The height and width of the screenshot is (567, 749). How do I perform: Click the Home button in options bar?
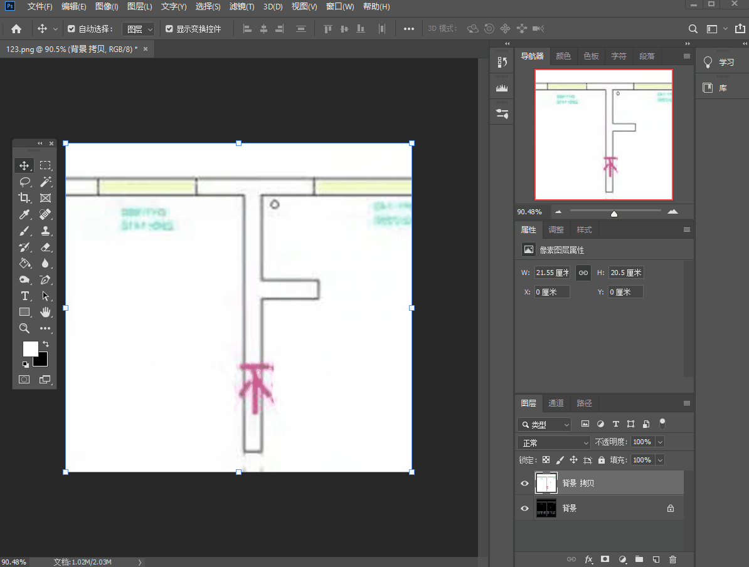[16, 29]
